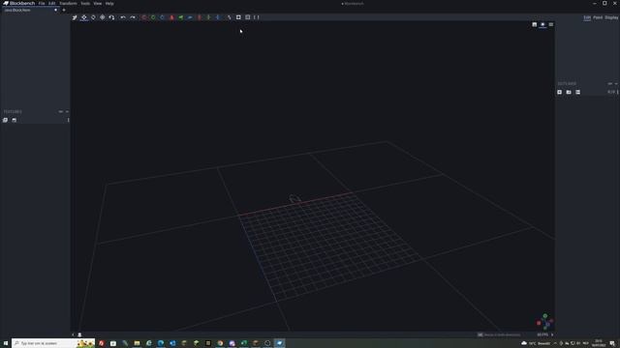Click the red flip axis icon

[x=171, y=17]
